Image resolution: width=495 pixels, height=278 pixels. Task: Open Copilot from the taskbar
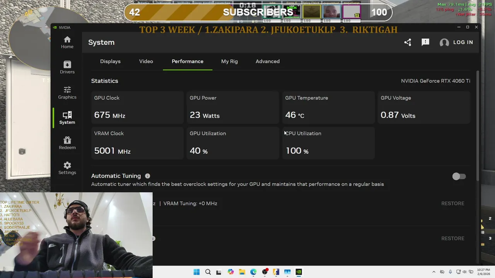tap(230, 272)
